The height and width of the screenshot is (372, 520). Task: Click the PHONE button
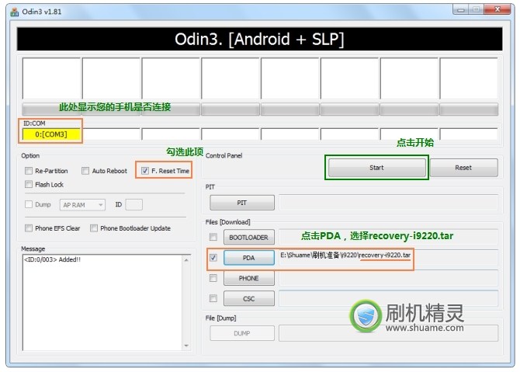point(248,278)
